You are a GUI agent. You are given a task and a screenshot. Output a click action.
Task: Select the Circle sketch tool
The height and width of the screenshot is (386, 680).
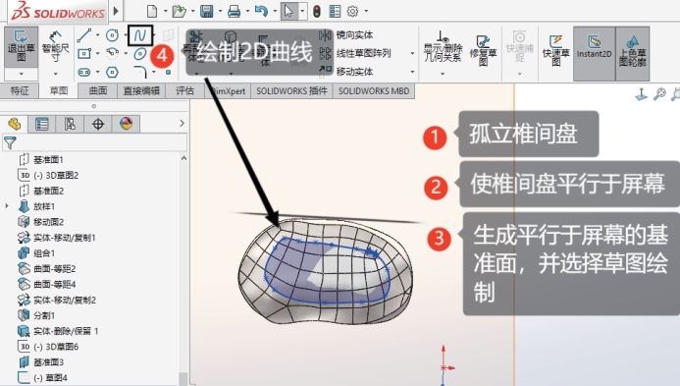[112, 35]
